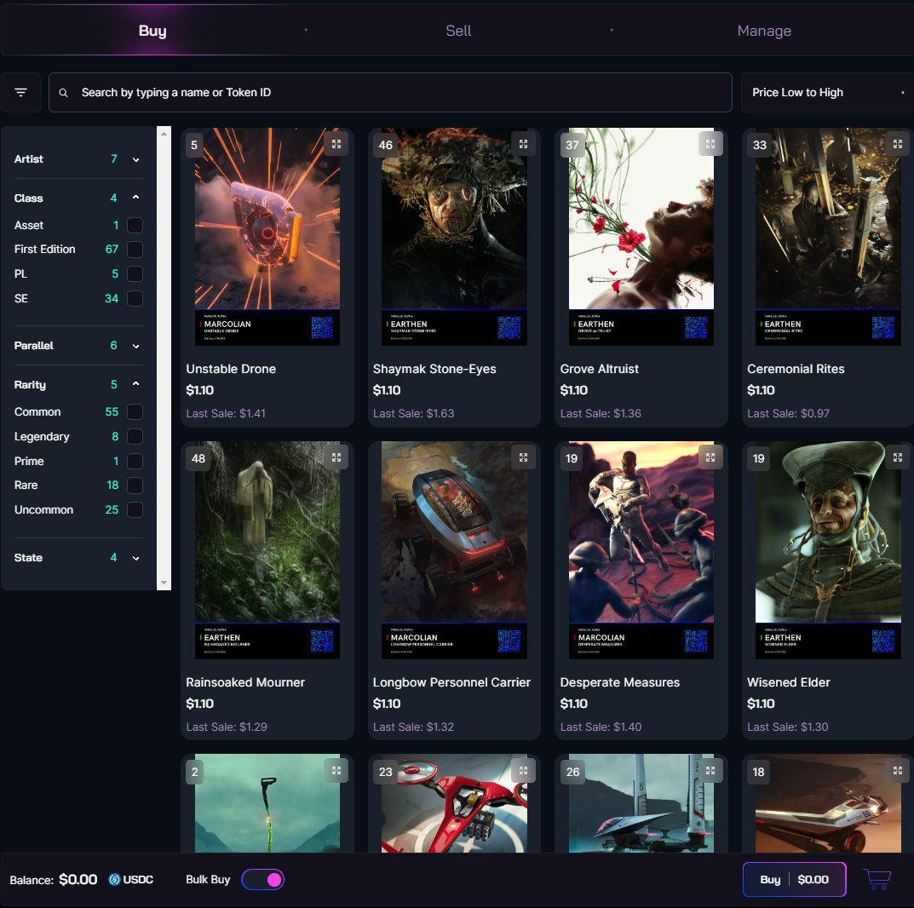Expand the Ceremonial Rites card image

[898, 144]
